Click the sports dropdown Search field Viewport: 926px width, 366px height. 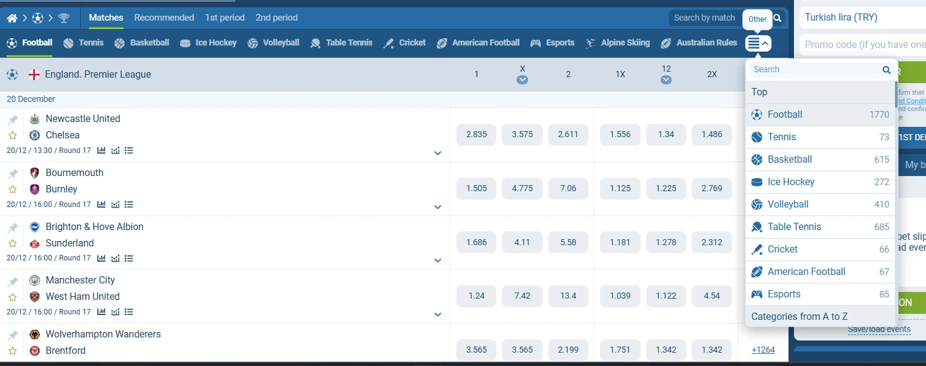pyautogui.click(x=815, y=70)
